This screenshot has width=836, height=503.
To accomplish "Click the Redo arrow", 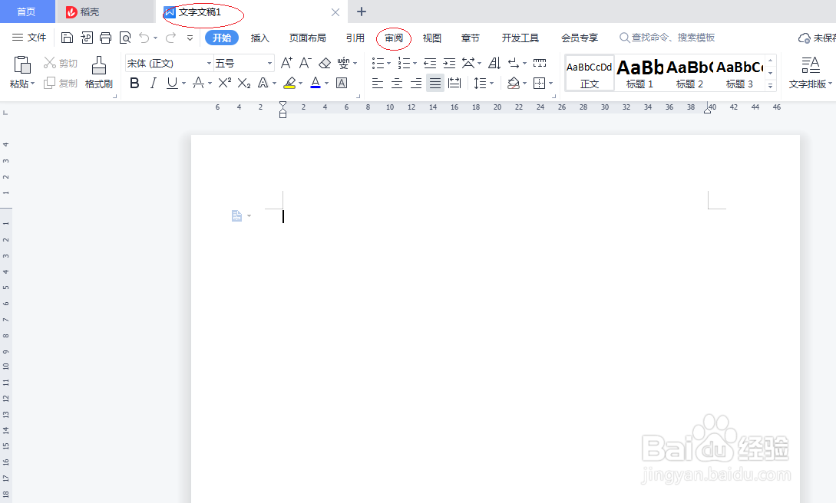I will [170, 38].
